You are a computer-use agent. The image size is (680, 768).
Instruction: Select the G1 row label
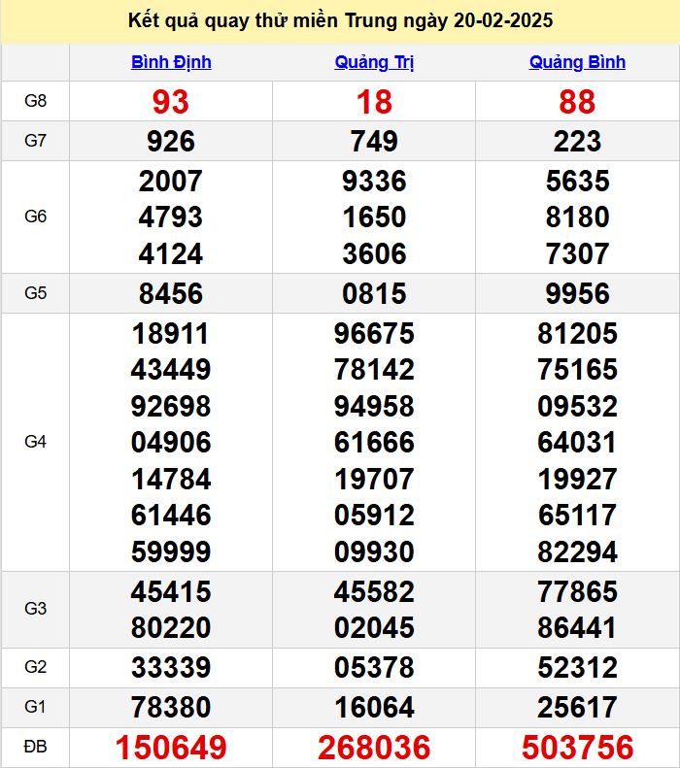click(x=35, y=707)
